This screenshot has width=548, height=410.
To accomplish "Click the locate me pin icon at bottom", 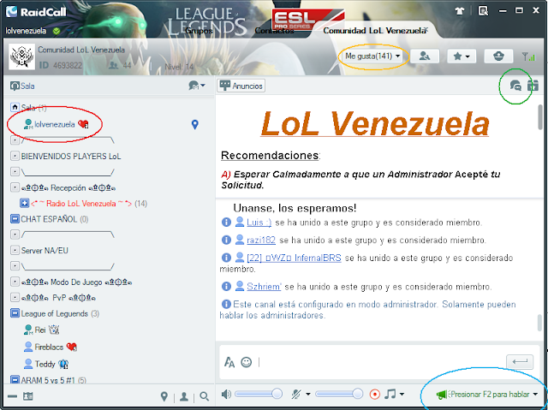I will pos(164,396).
